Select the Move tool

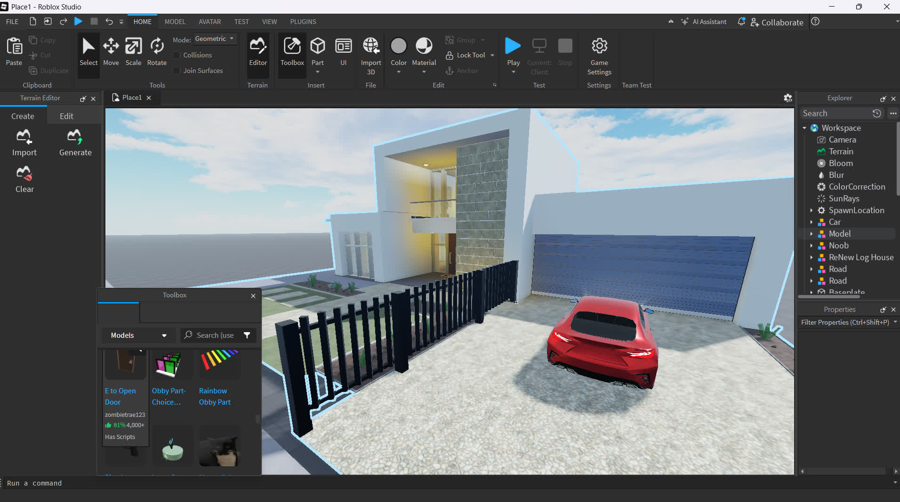(x=111, y=51)
